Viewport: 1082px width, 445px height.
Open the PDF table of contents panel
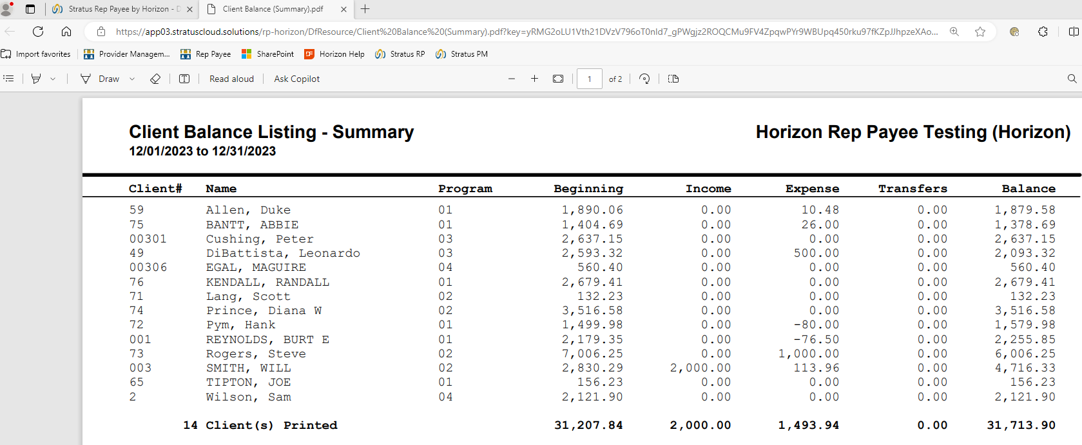click(x=9, y=79)
